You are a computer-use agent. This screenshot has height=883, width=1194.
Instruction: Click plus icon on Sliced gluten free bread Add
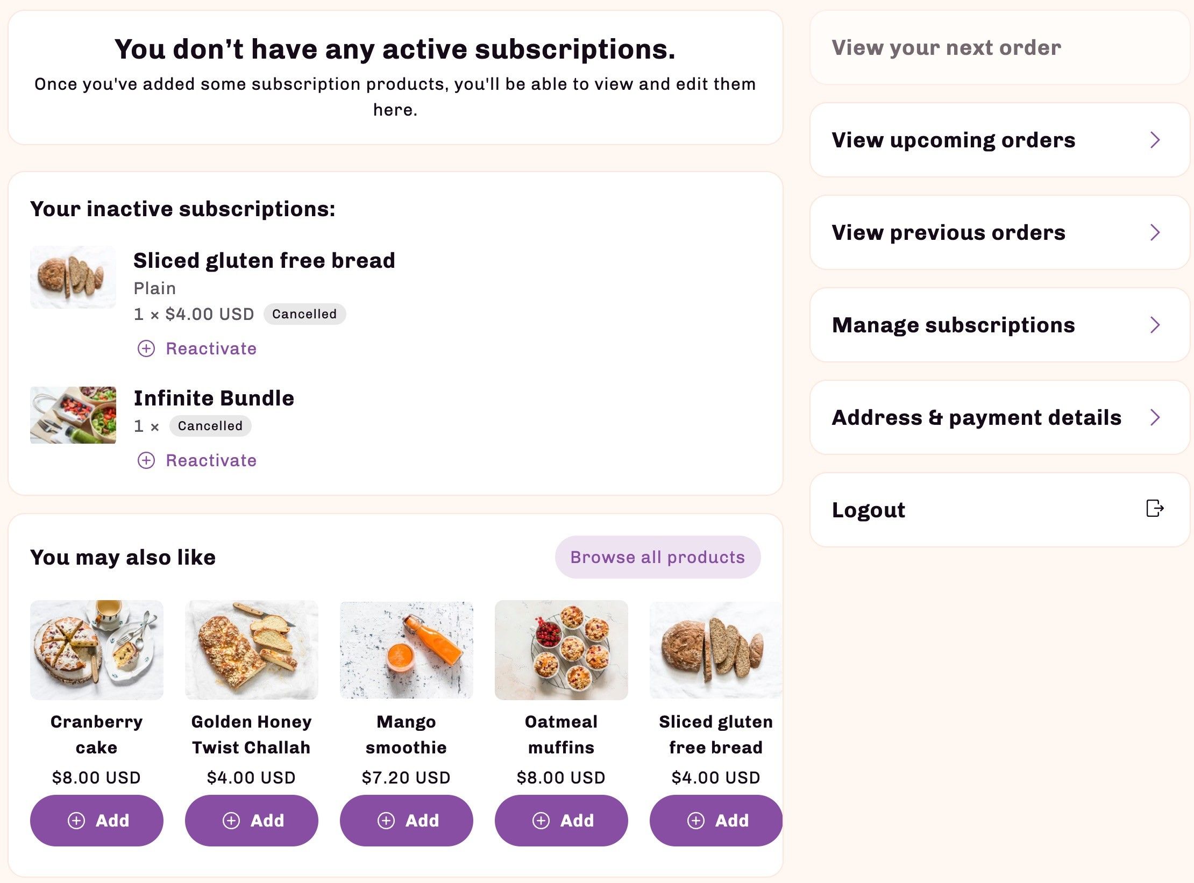point(696,821)
